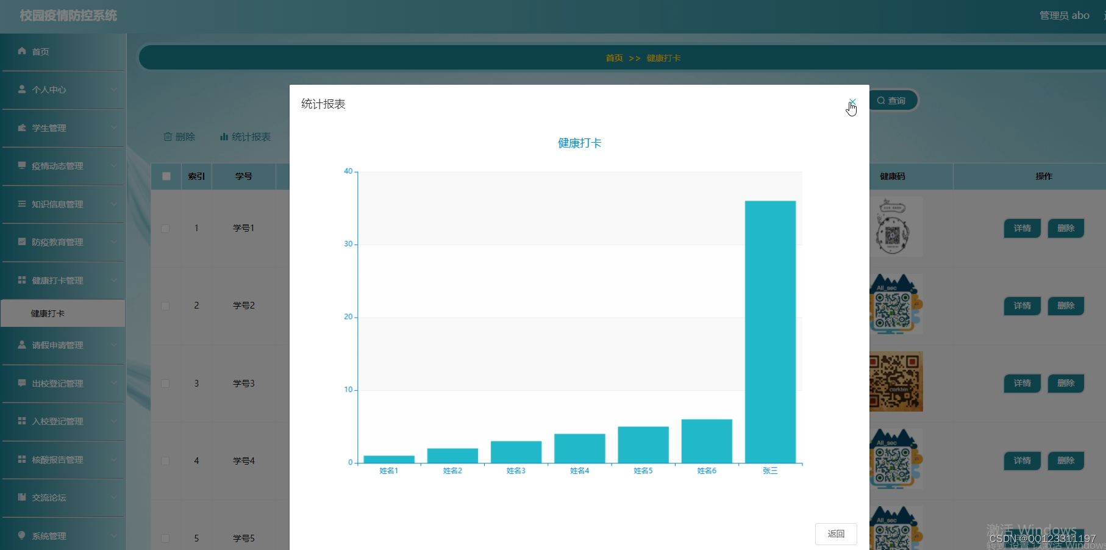
Task: Check the checkbox for row 学号3
Action: 165,384
